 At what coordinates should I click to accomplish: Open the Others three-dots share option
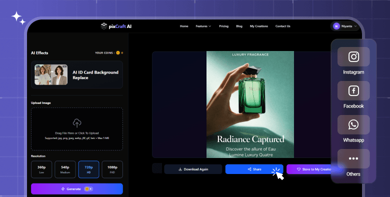tap(353, 158)
